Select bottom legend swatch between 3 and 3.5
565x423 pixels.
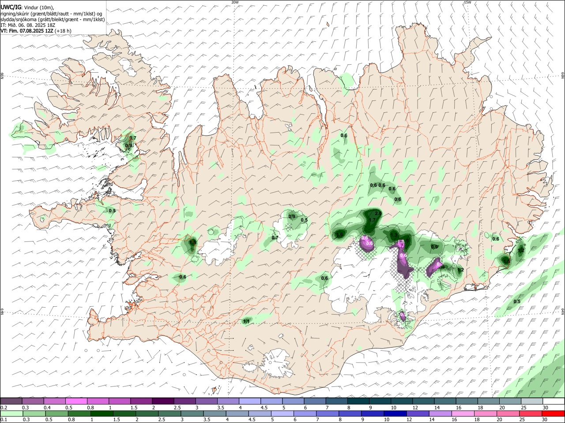pyautogui.click(x=192, y=413)
